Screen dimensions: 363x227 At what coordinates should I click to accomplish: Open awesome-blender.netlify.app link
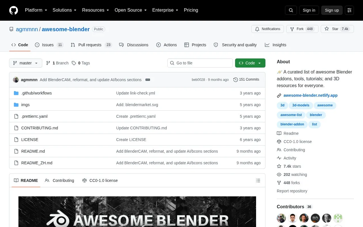click(311, 96)
